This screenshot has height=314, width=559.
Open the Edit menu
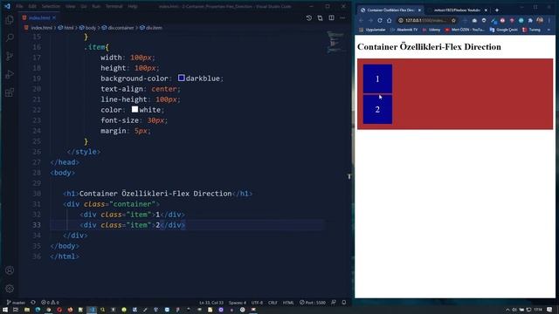(32, 6)
